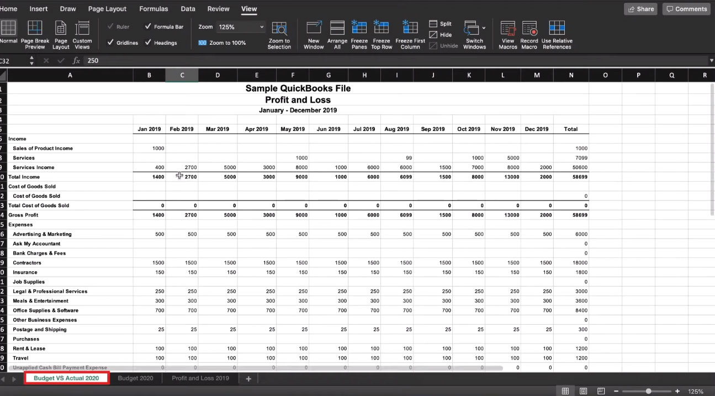The height and width of the screenshot is (396, 715).
Task: Add a new sheet with plus button
Action: click(x=248, y=378)
